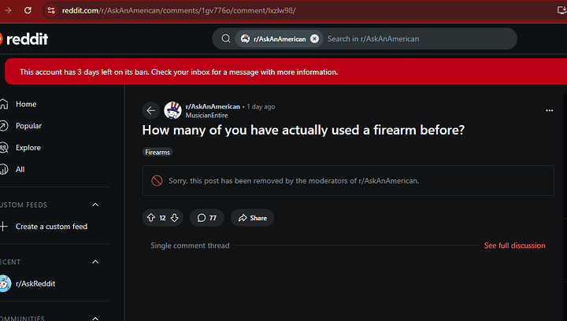Remove the r/AskAnAmerican search filter
The width and height of the screenshot is (567, 321).
coord(314,39)
